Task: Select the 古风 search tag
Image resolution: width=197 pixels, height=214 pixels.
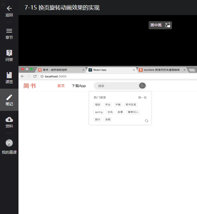Action: pos(110,112)
